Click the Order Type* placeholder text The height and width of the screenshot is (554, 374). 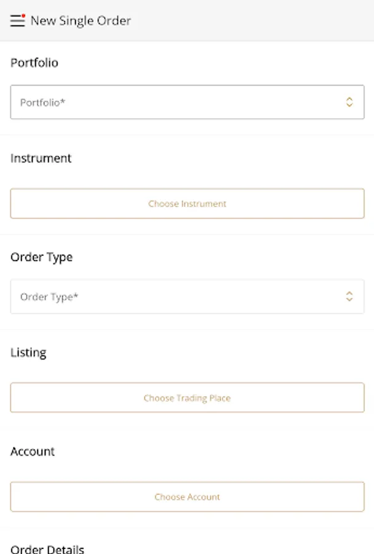[x=49, y=297]
